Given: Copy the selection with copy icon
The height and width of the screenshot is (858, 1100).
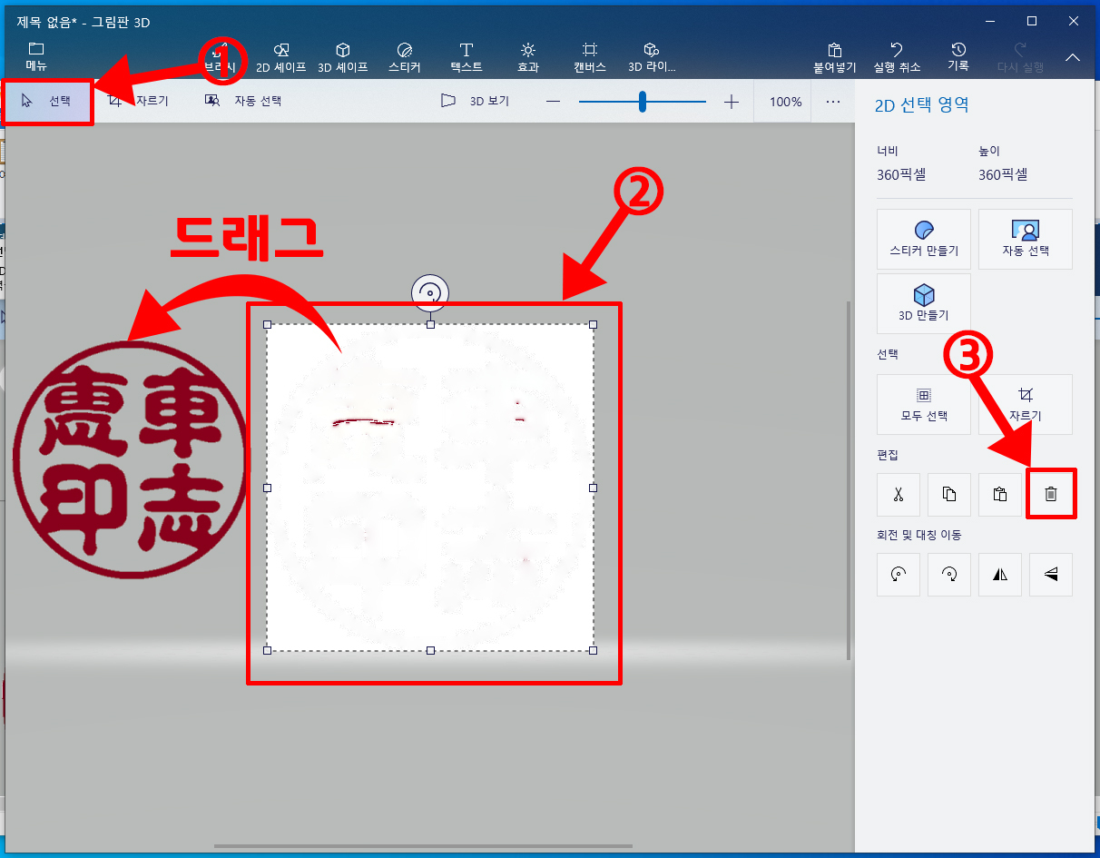Looking at the screenshot, I should pos(949,494).
